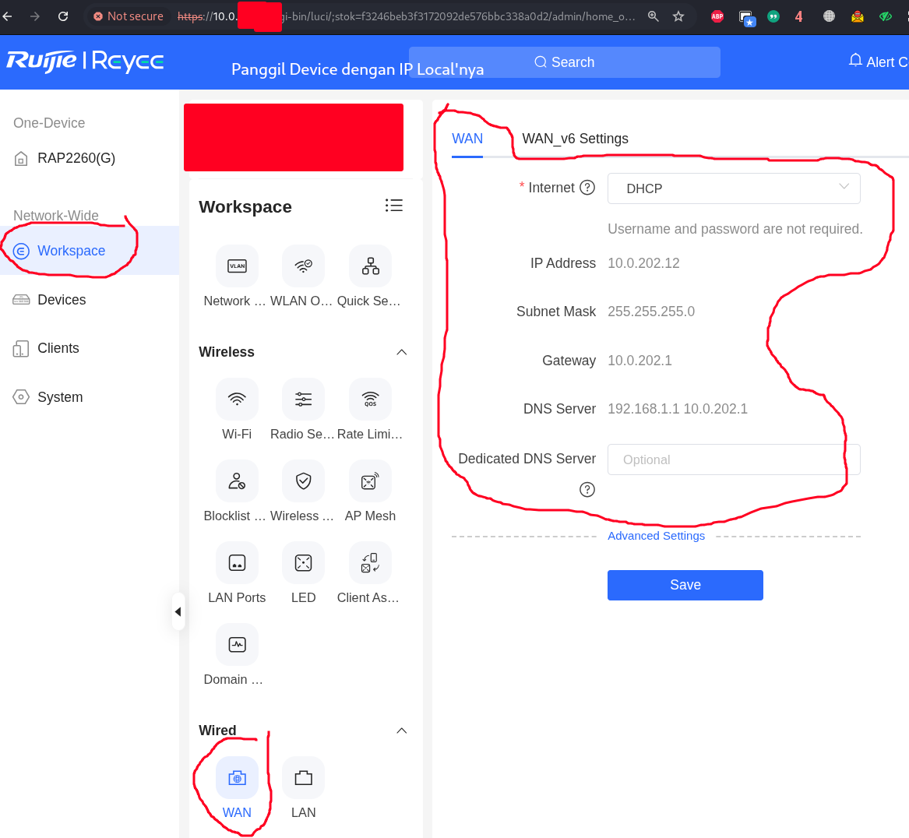Viewport: 909px width, 838px height.
Task: Click the Dedicated DNS Server field
Action: click(x=733, y=459)
